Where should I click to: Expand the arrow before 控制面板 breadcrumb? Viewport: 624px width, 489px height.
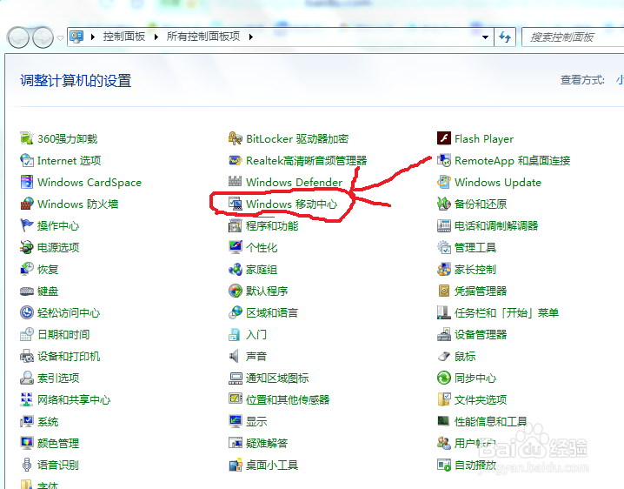tap(93, 37)
